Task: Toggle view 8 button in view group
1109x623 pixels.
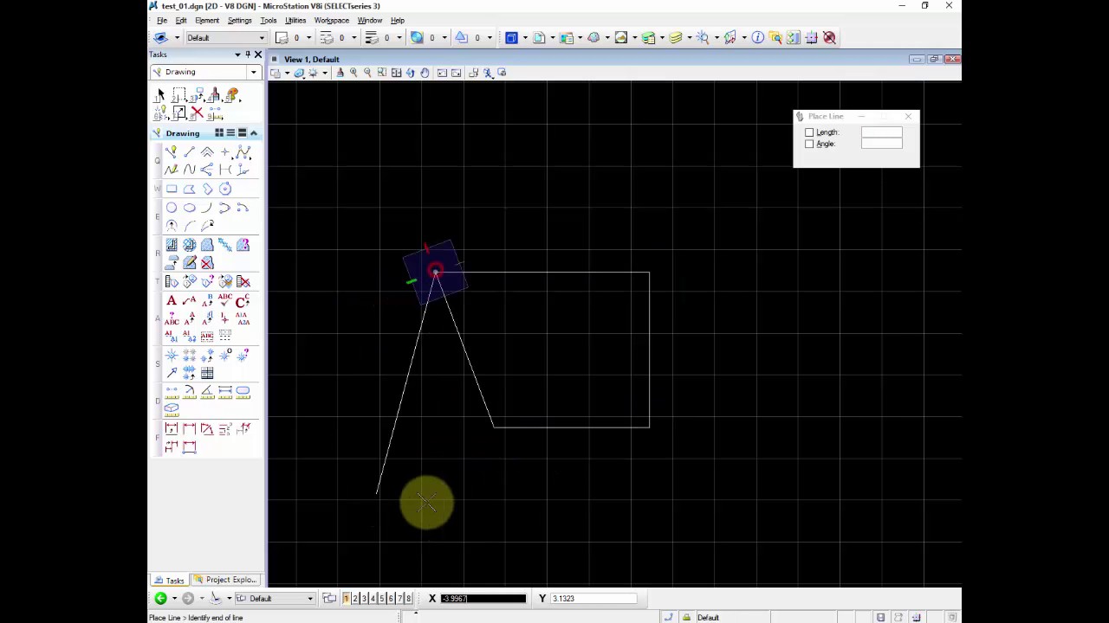Action: click(408, 599)
